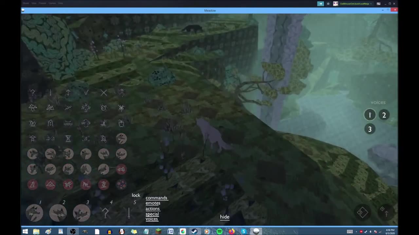Open Firefox from taskbar

click(232, 231)
